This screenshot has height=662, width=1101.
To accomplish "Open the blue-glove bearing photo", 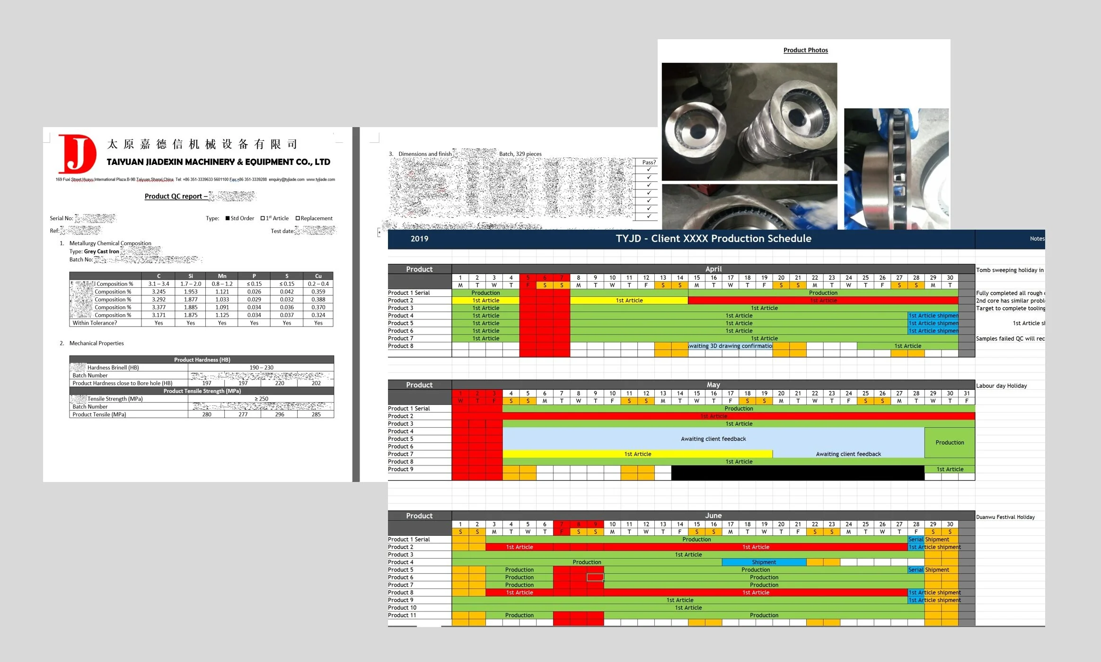I will click(x=896, y=169).
